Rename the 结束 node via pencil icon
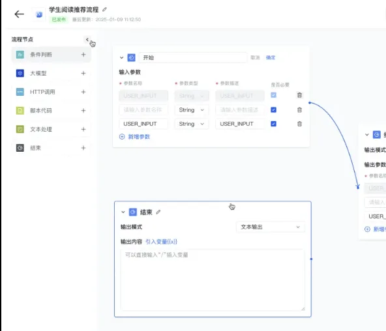The height and width of the screenshot is (331, 386). 158,212
